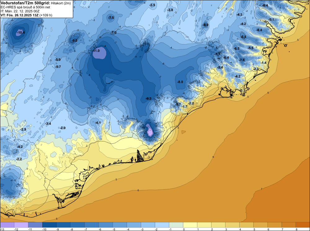Click the valid time "VT: Fös. 26.12.2025 13Z"
Viewport: 310px width, 231px height.
(20, 15)
